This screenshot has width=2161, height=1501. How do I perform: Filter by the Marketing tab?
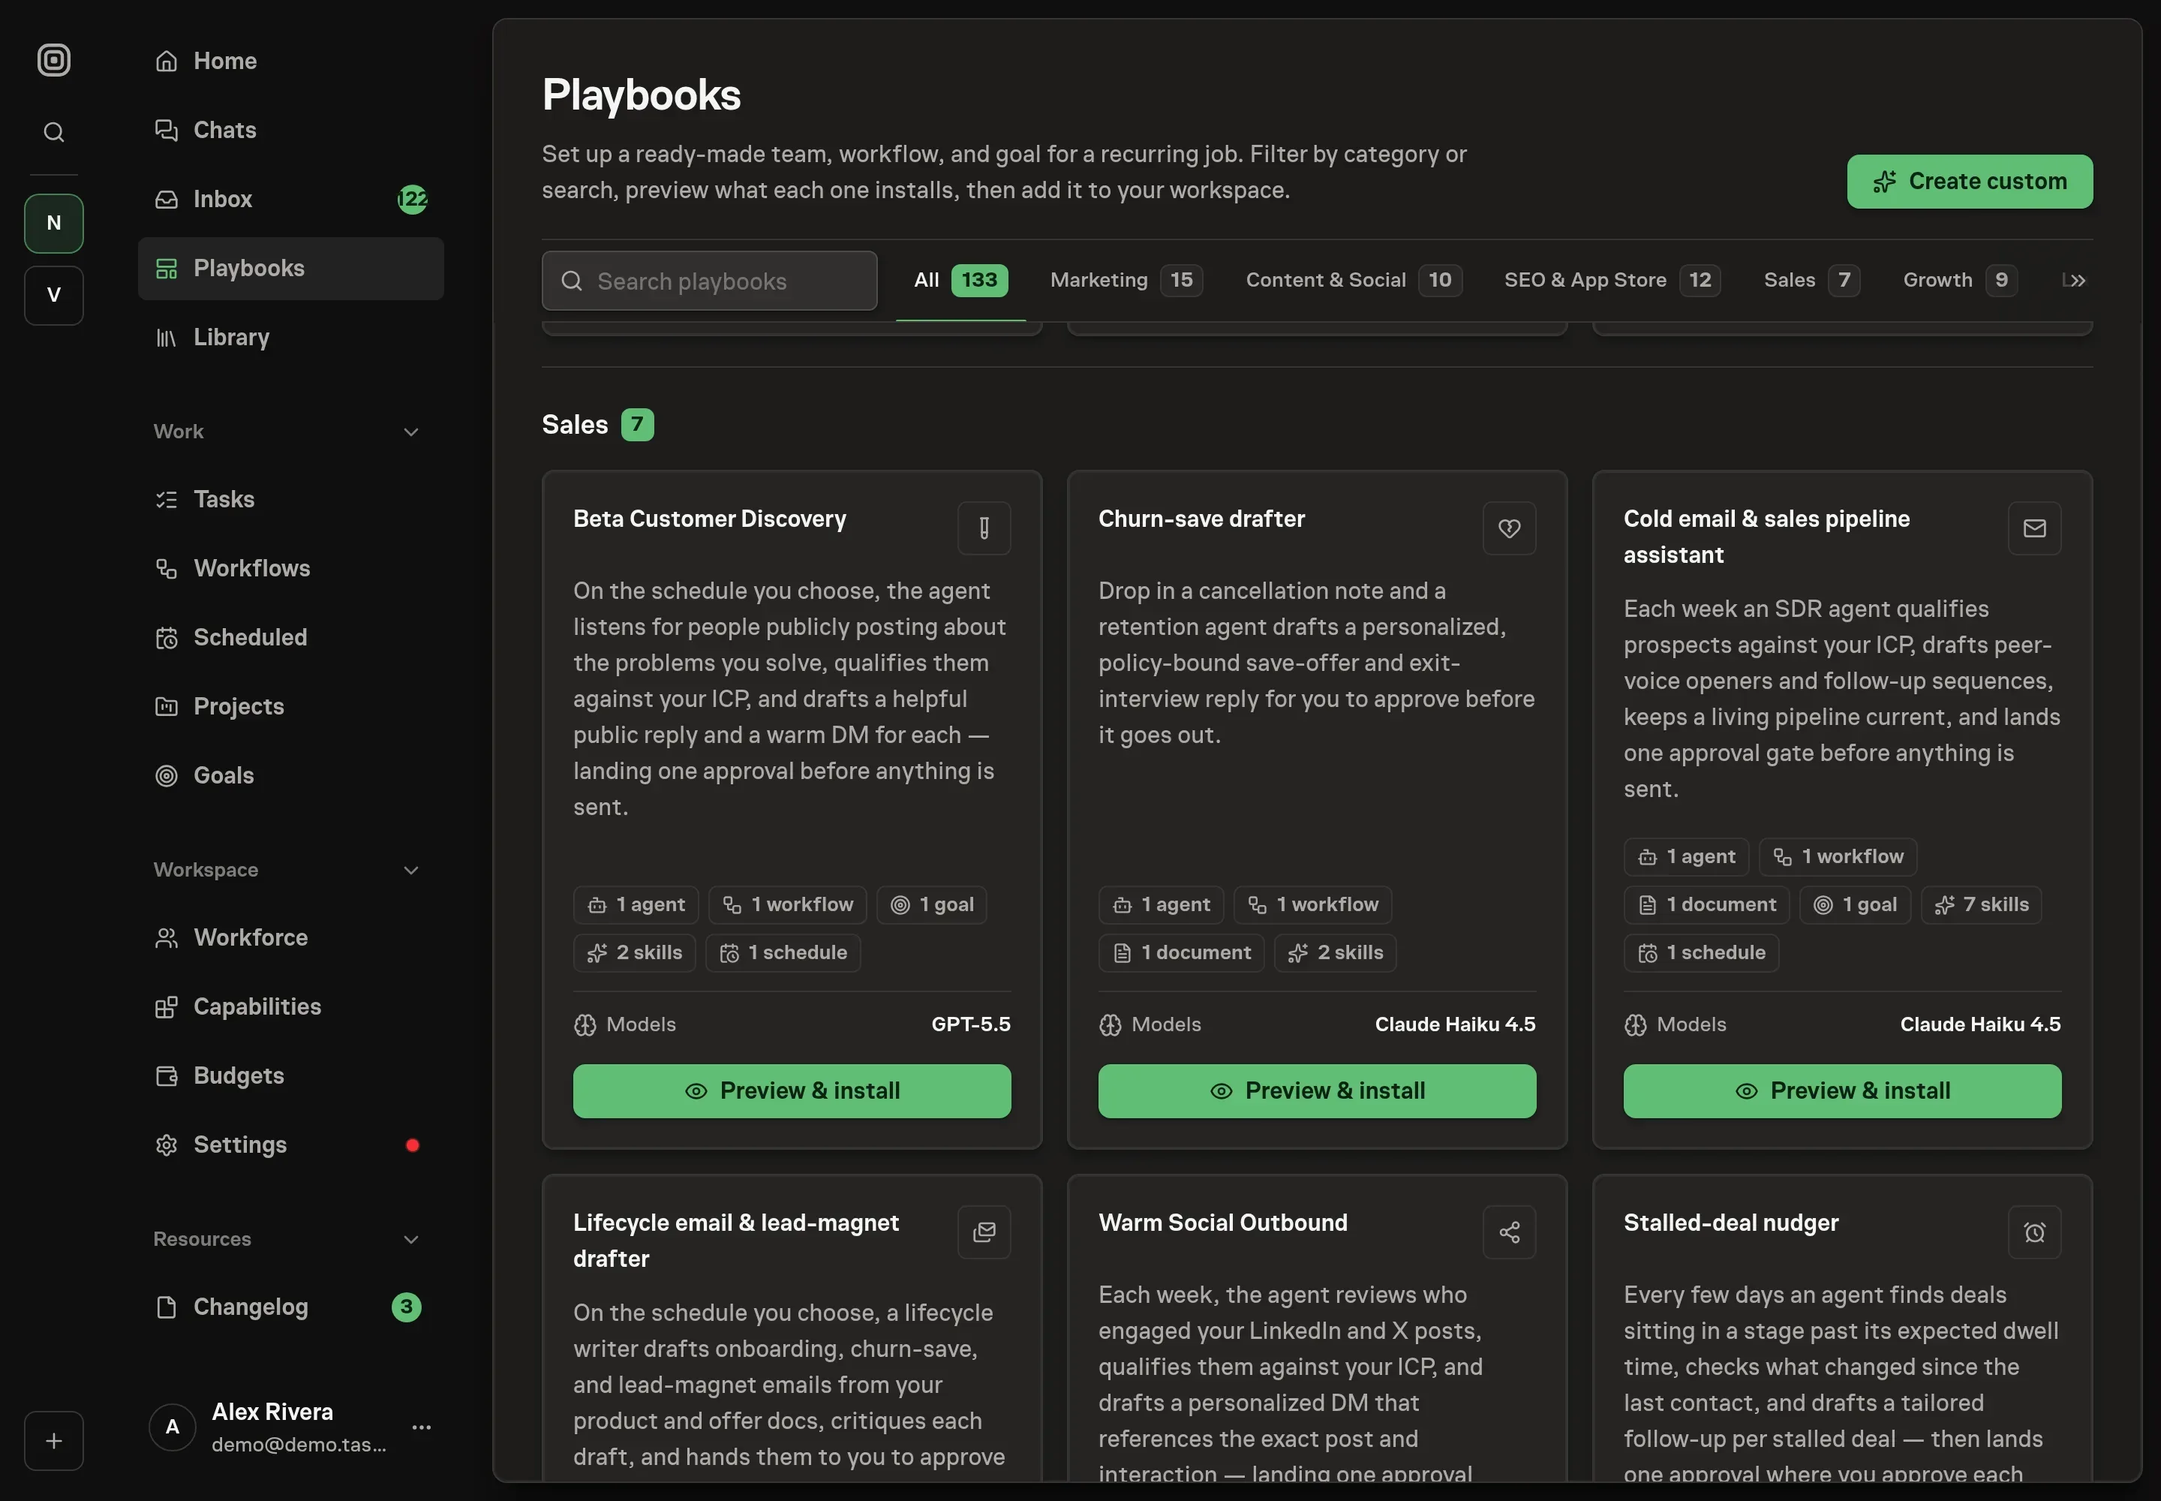[1126, 280]
